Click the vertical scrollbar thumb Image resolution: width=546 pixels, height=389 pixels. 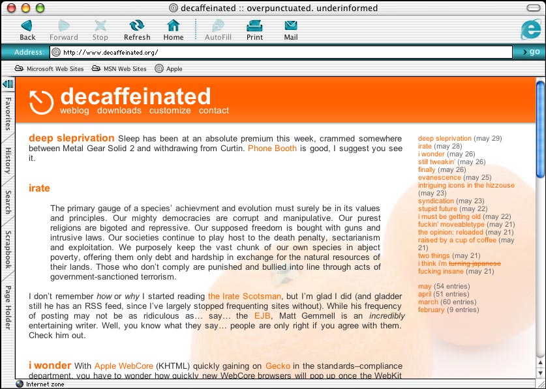coord(540,130)
